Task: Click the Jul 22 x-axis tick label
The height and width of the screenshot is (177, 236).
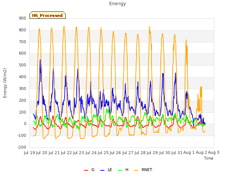Action: 66,153
